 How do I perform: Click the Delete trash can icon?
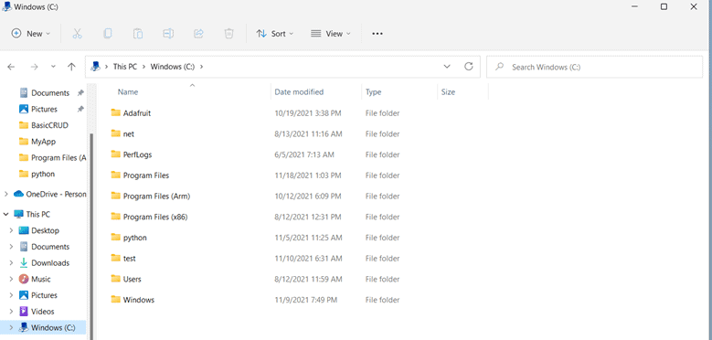tap(228, 34)
